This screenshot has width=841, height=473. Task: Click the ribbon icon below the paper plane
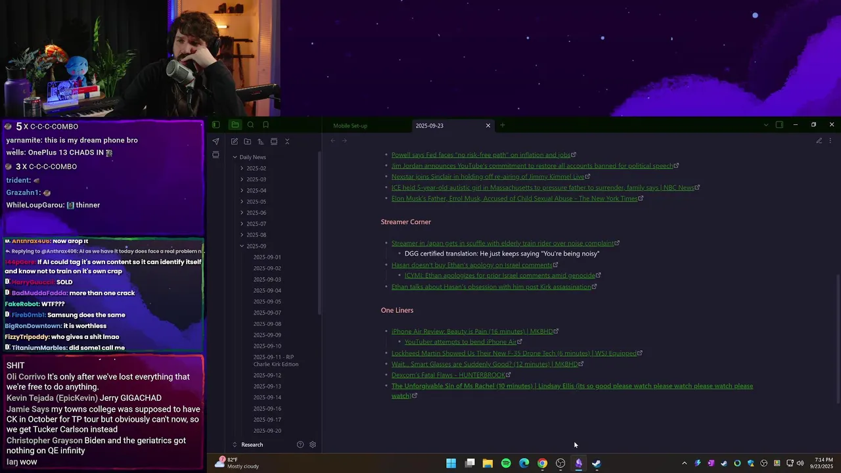click(x=216, y=155)
